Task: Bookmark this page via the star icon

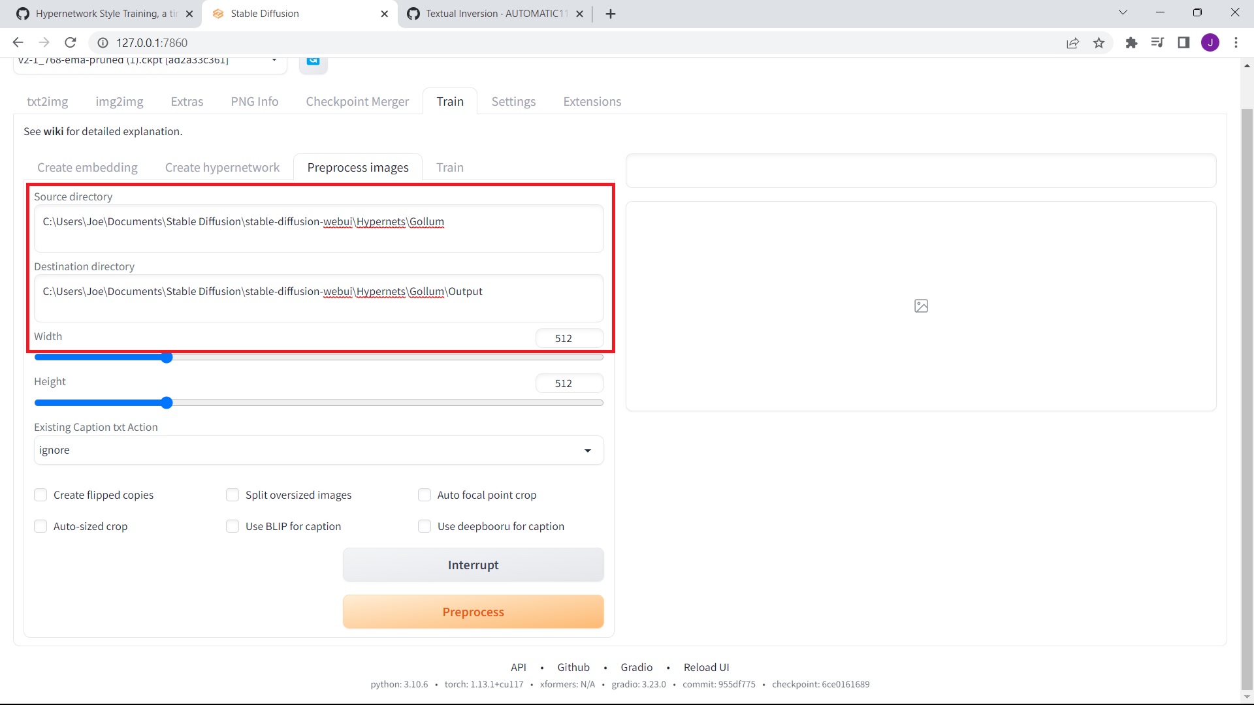Action: 1099,42
